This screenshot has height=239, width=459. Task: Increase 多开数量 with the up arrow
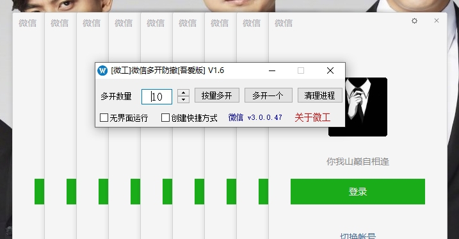(x=183, y=93)
